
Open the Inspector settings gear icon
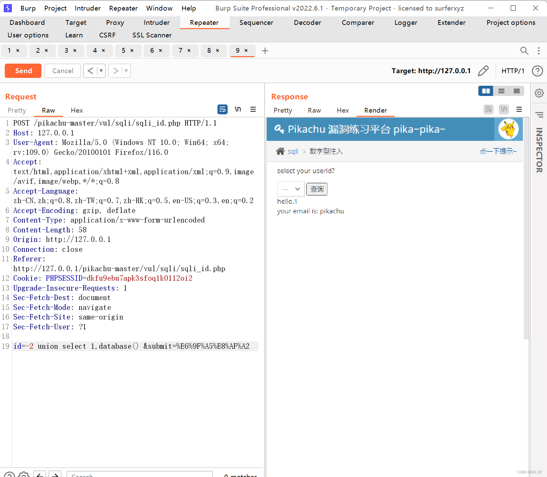(x=539, y=93)
